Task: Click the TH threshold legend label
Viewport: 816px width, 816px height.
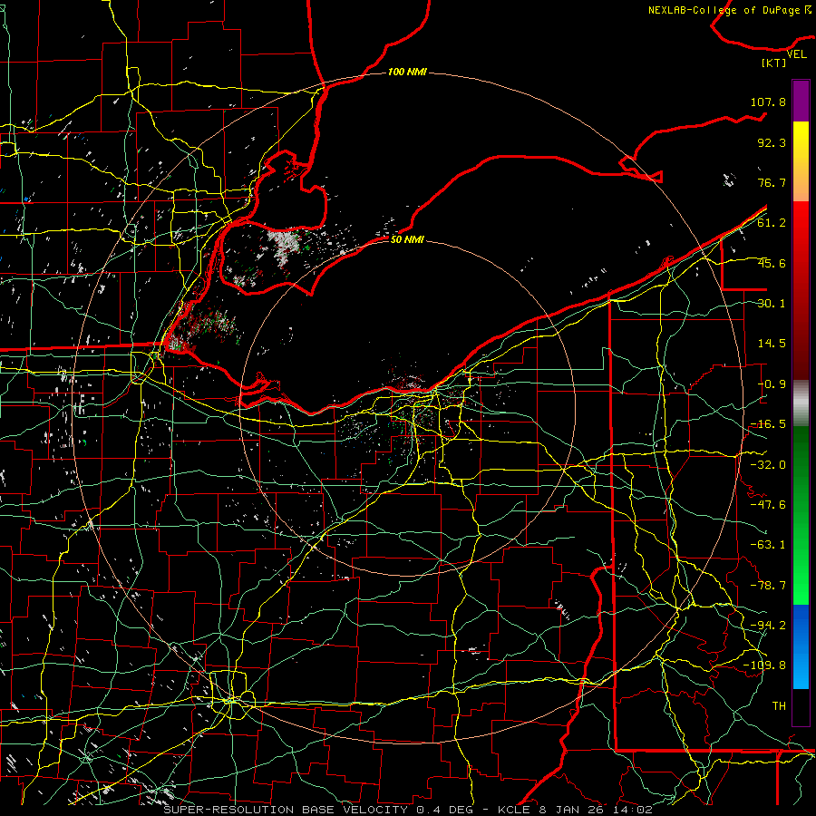Action: (x=779, y=706)
